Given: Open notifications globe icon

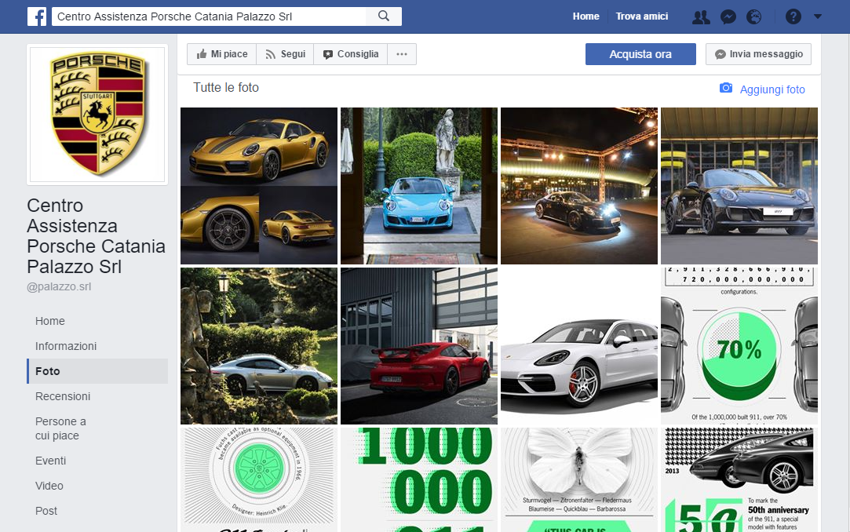Looking at the screenshot, I should 754,16.
